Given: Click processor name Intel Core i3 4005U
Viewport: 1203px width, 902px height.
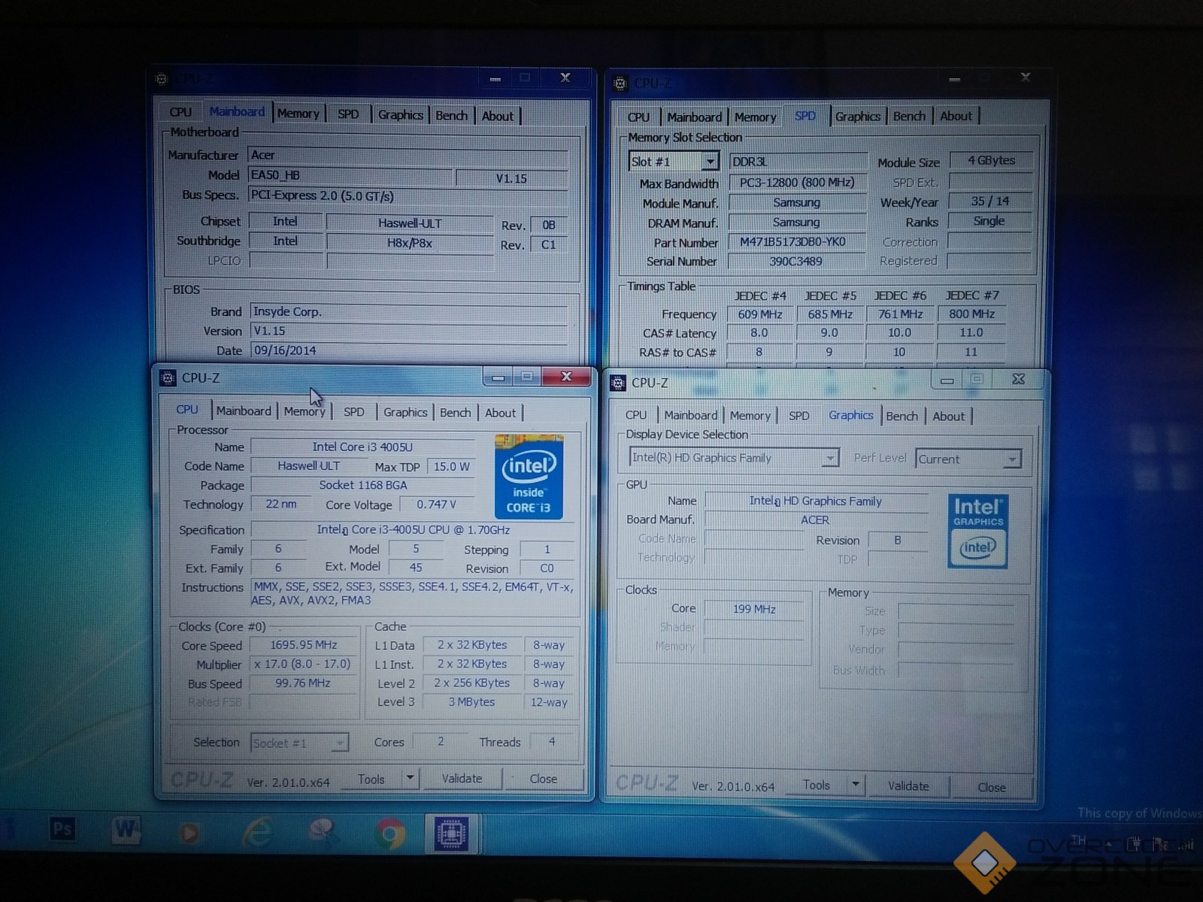Looking at the screenshot, I should 362,447.
